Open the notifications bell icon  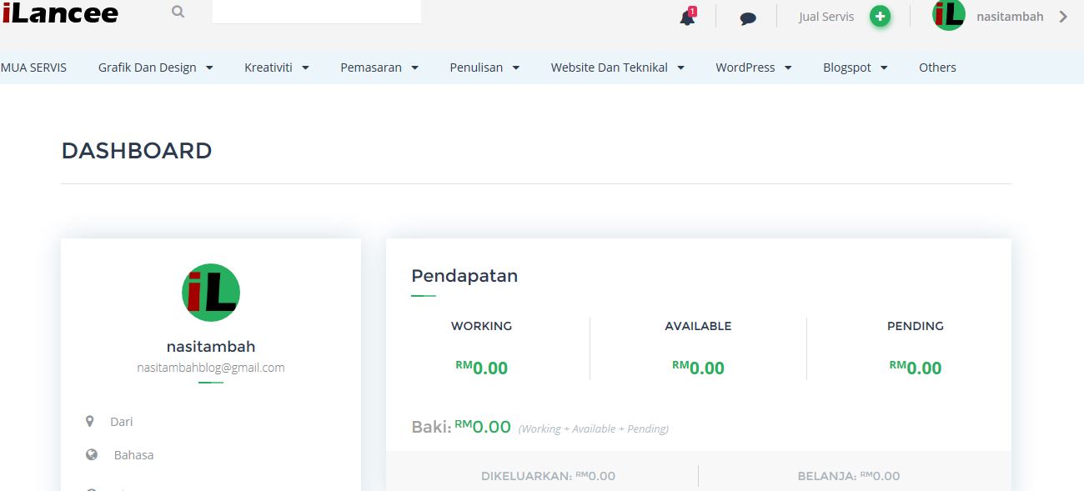point(688,17)
